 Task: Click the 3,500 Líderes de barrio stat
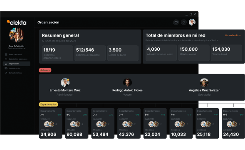pos(123,53)
